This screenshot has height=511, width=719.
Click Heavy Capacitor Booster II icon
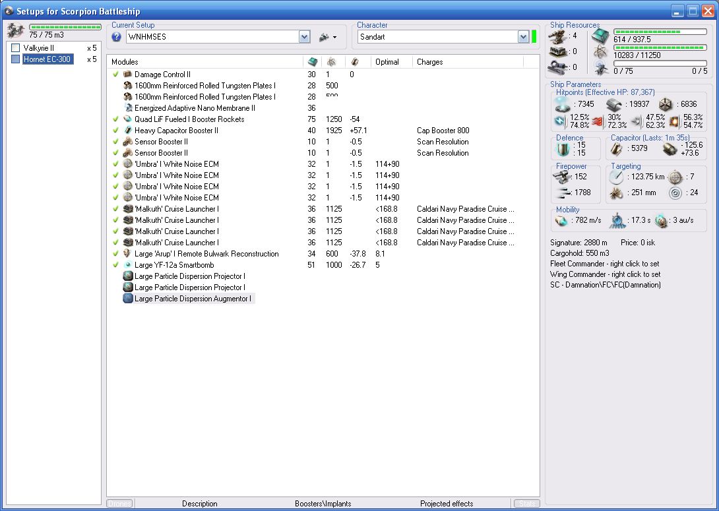click(x=128, y=130)
